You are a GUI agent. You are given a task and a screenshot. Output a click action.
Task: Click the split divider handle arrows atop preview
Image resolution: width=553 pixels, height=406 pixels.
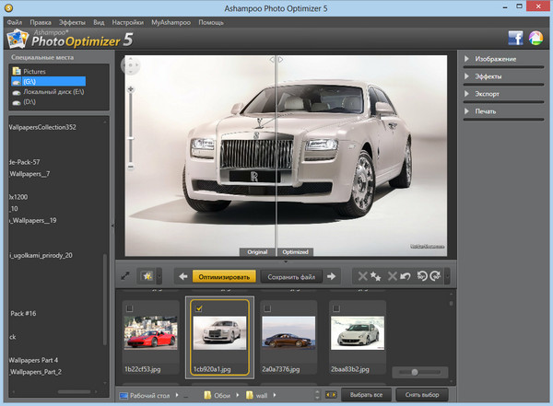(276, 60)
